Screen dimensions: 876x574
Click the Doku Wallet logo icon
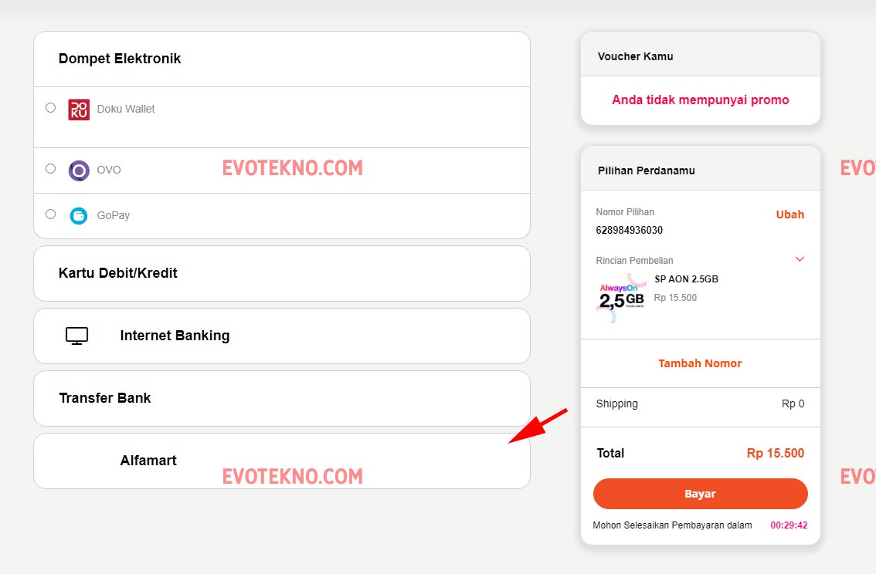click(x=79, y=110)
